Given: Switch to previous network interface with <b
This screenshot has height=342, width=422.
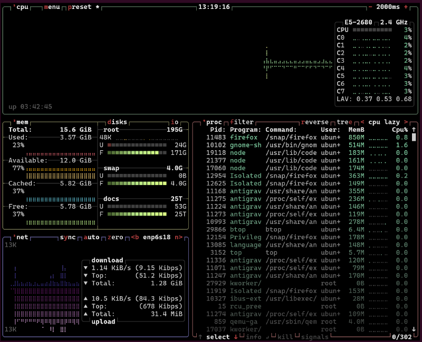Looking at the screenshot, I should (135, 237).
